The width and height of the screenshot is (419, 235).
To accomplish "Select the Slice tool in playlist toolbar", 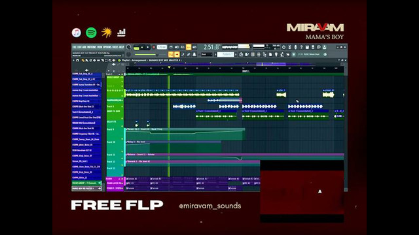I will 102,60.
